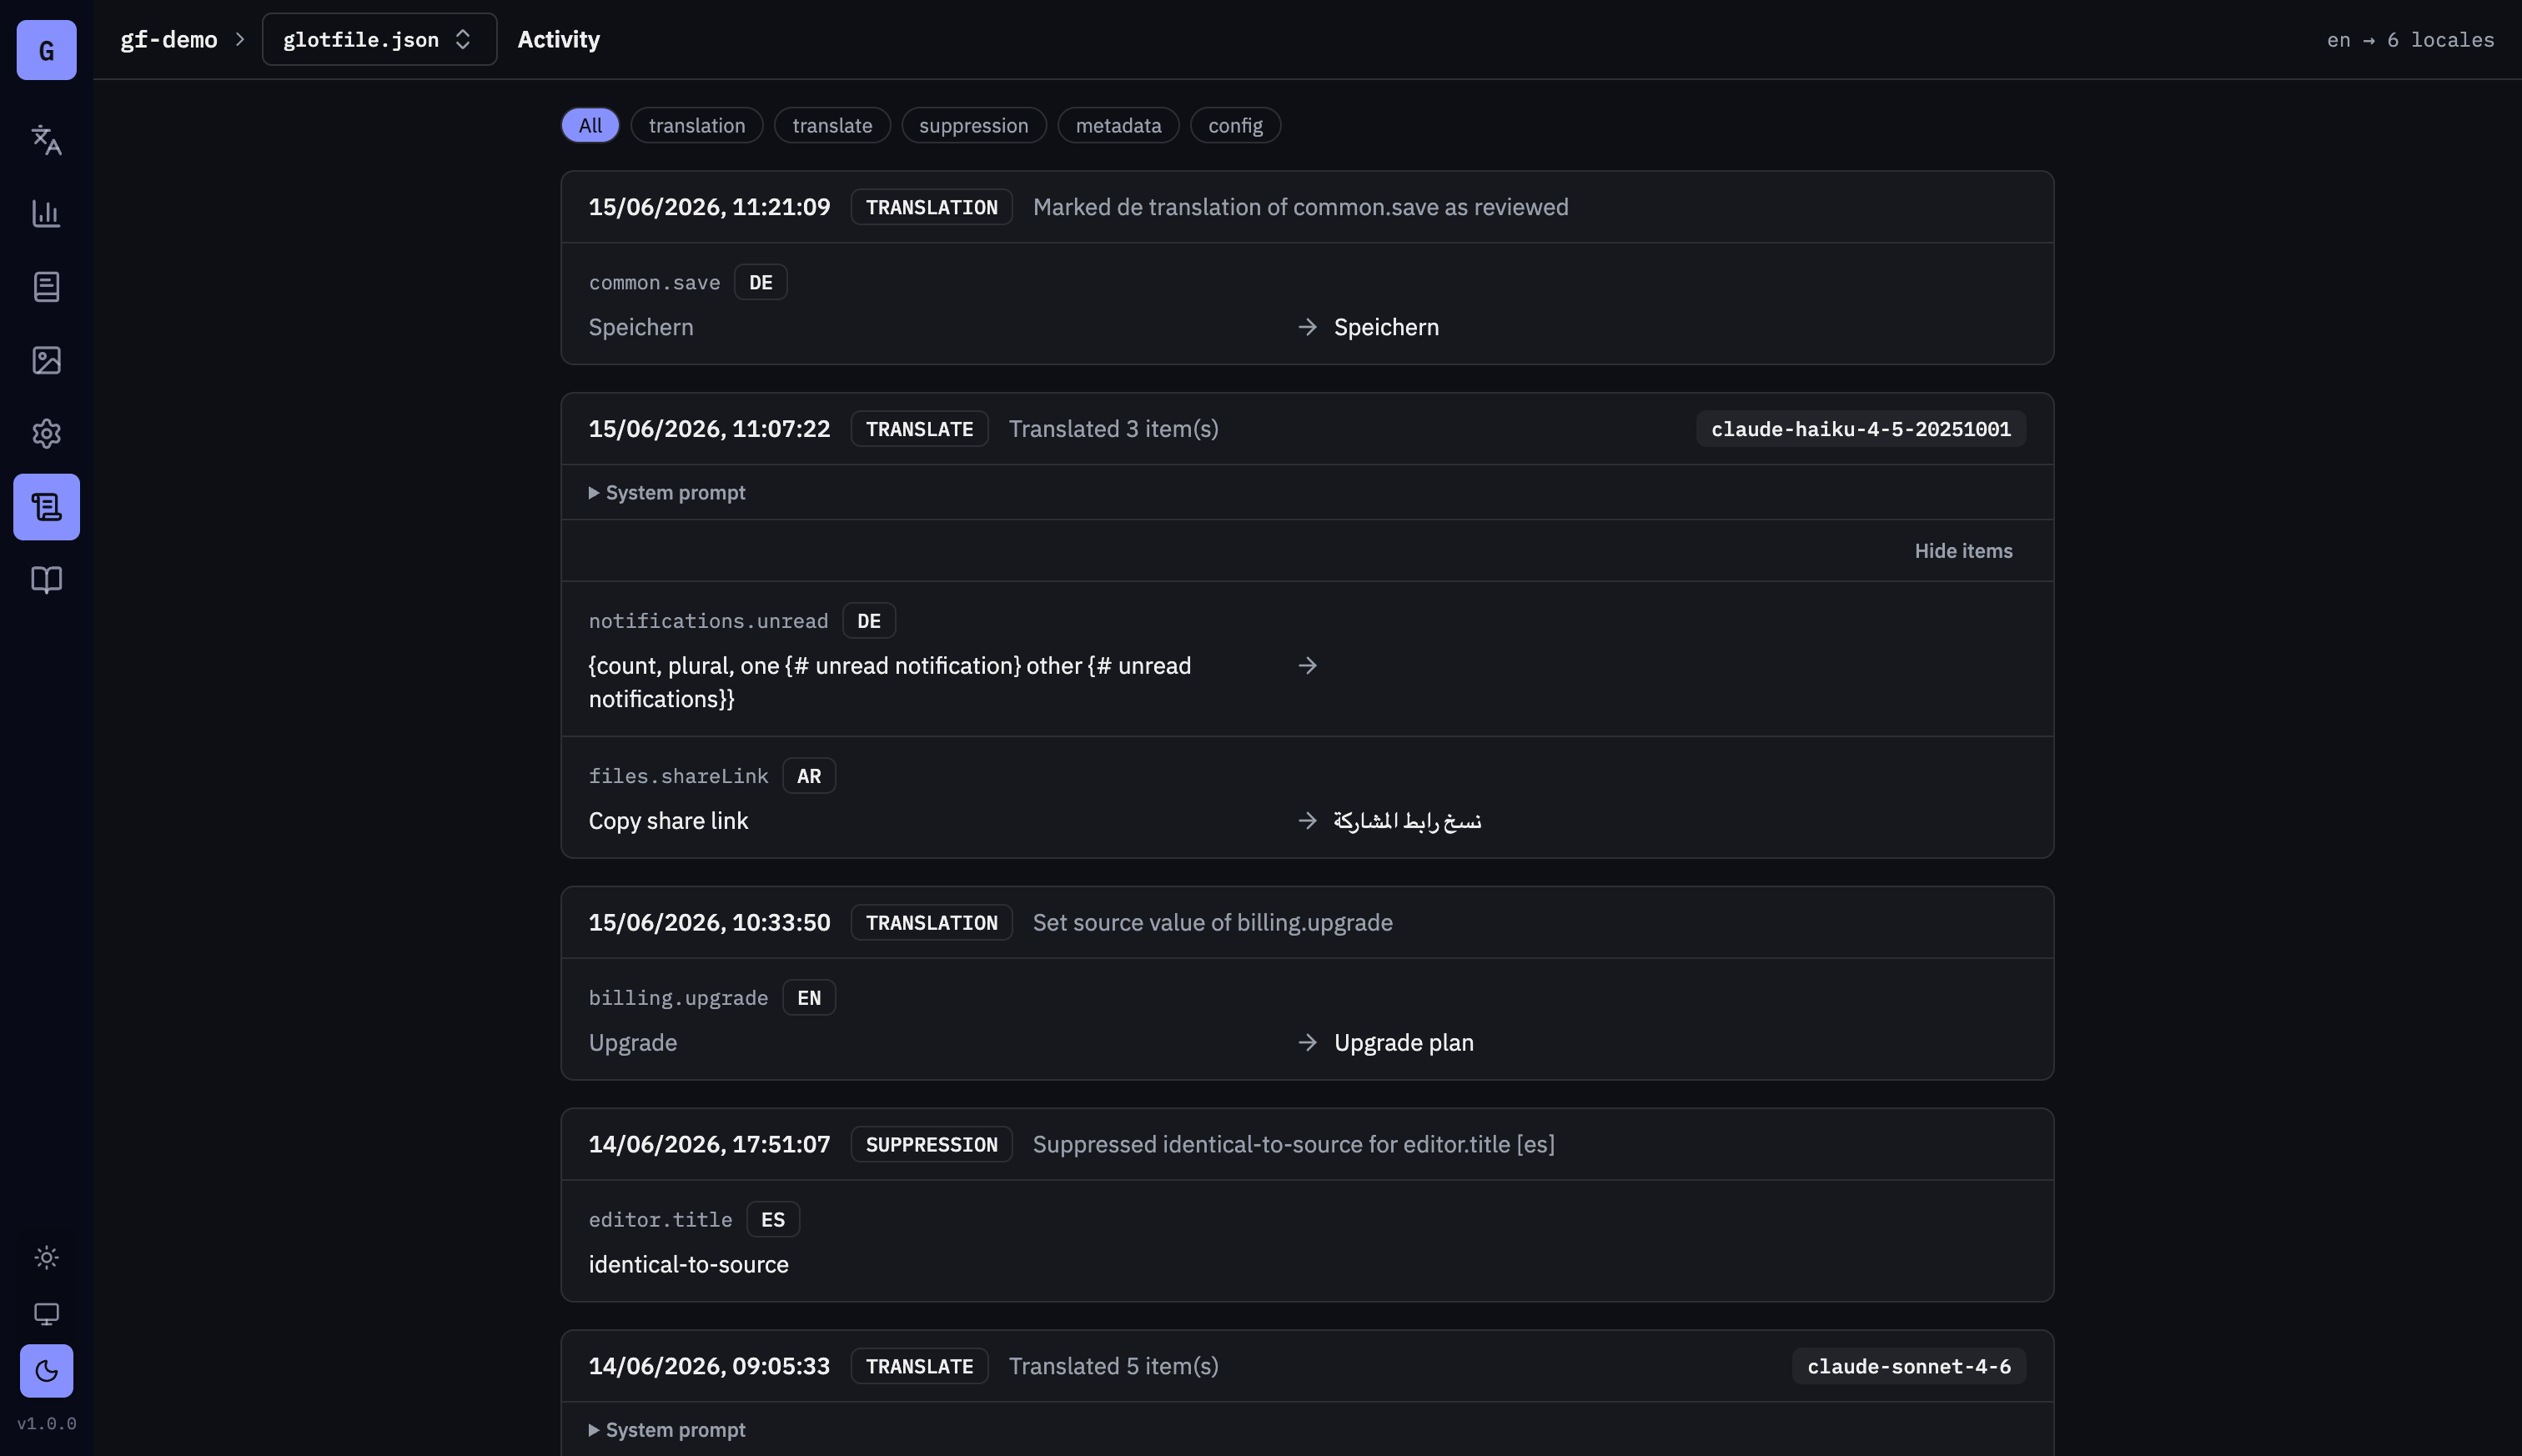Filter activity by suppression
The image size is (2522, 1456).
click(973, 125)
